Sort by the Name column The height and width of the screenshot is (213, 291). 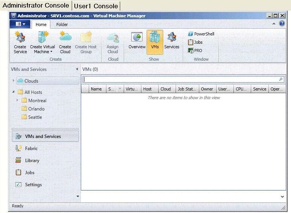point(97,89)
